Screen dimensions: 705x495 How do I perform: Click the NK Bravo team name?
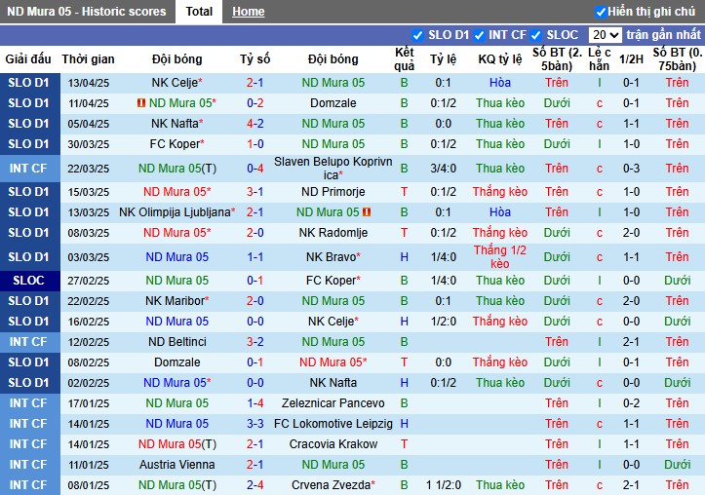(331, 257)
